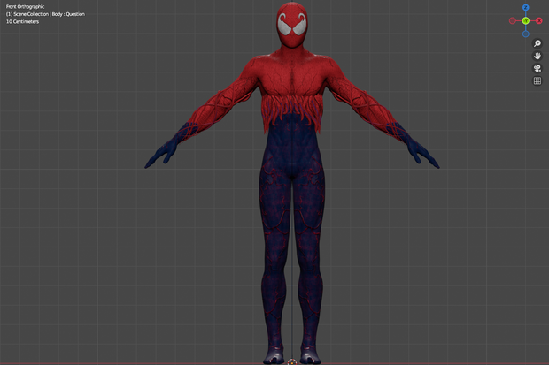
Task: Click the Front Orthographic view label
Action: coord(25,6)
